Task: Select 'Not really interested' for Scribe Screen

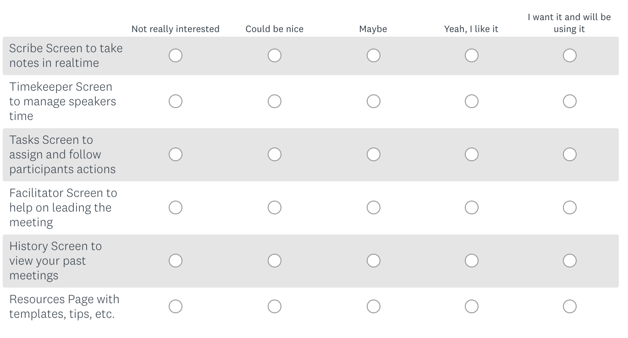Action: tap(176, 55)
